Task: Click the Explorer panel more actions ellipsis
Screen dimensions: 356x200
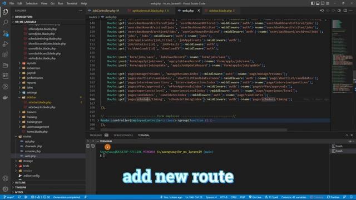Action: point(80,11)
